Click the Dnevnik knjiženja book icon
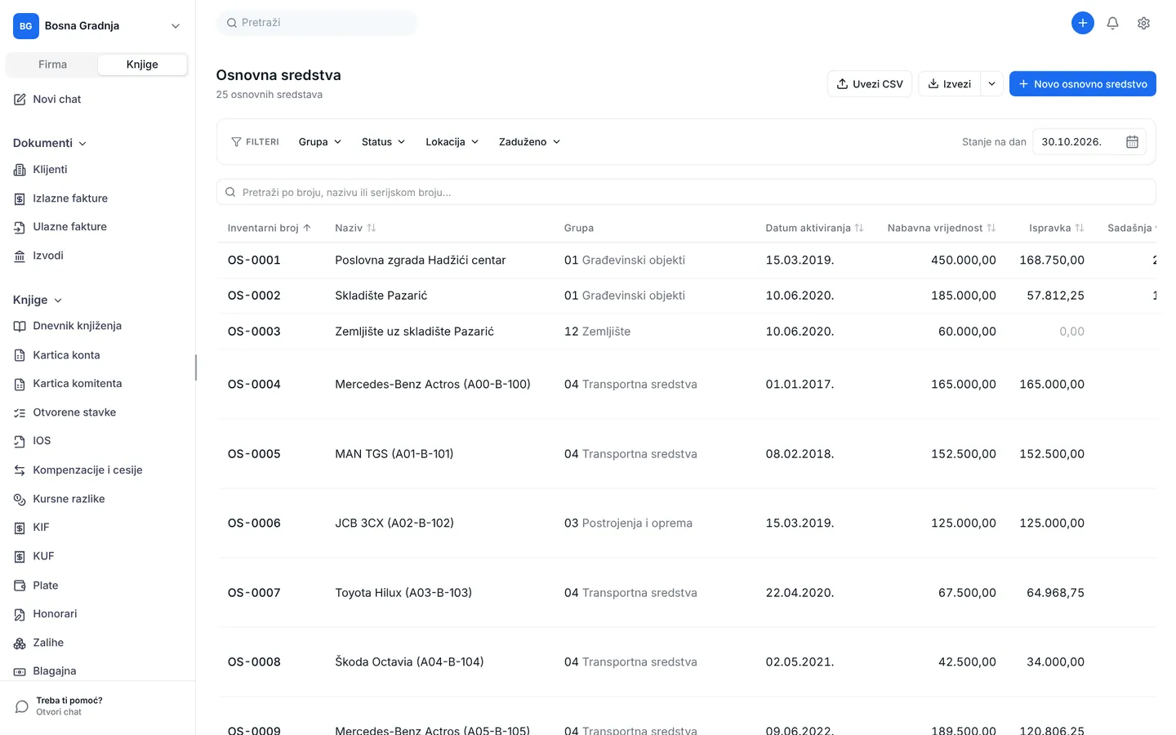This screenshot has width=1176, height=735. tap(20, 326)
